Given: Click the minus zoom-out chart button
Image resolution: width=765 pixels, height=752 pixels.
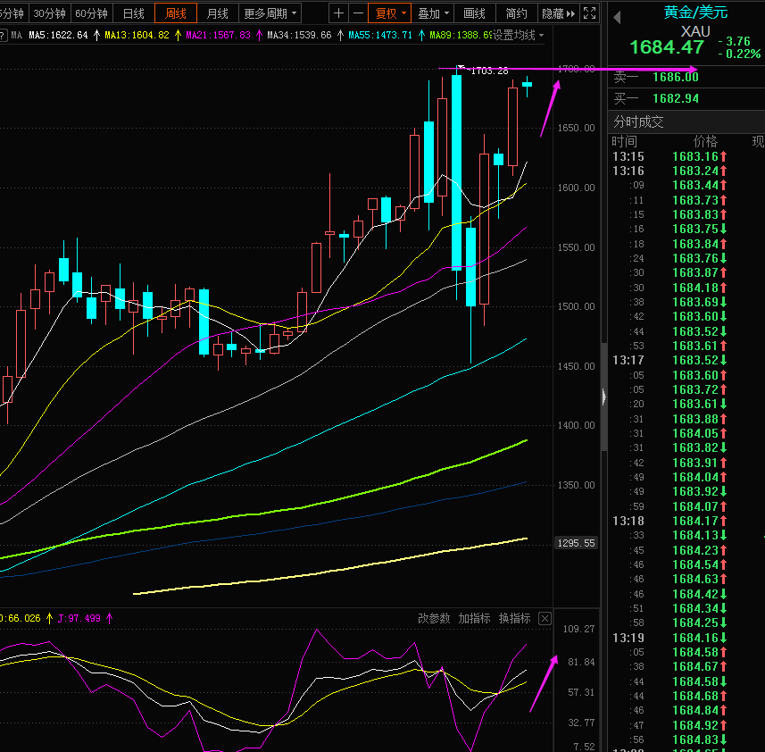Looking at the screenshot, I should pos(358,13).
